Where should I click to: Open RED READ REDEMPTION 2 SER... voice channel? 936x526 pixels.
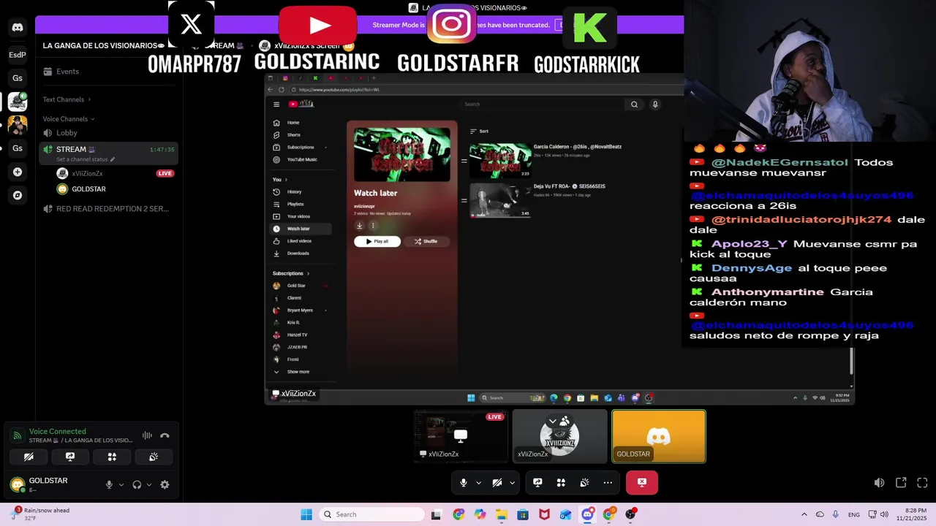click(x=108, y=209)
